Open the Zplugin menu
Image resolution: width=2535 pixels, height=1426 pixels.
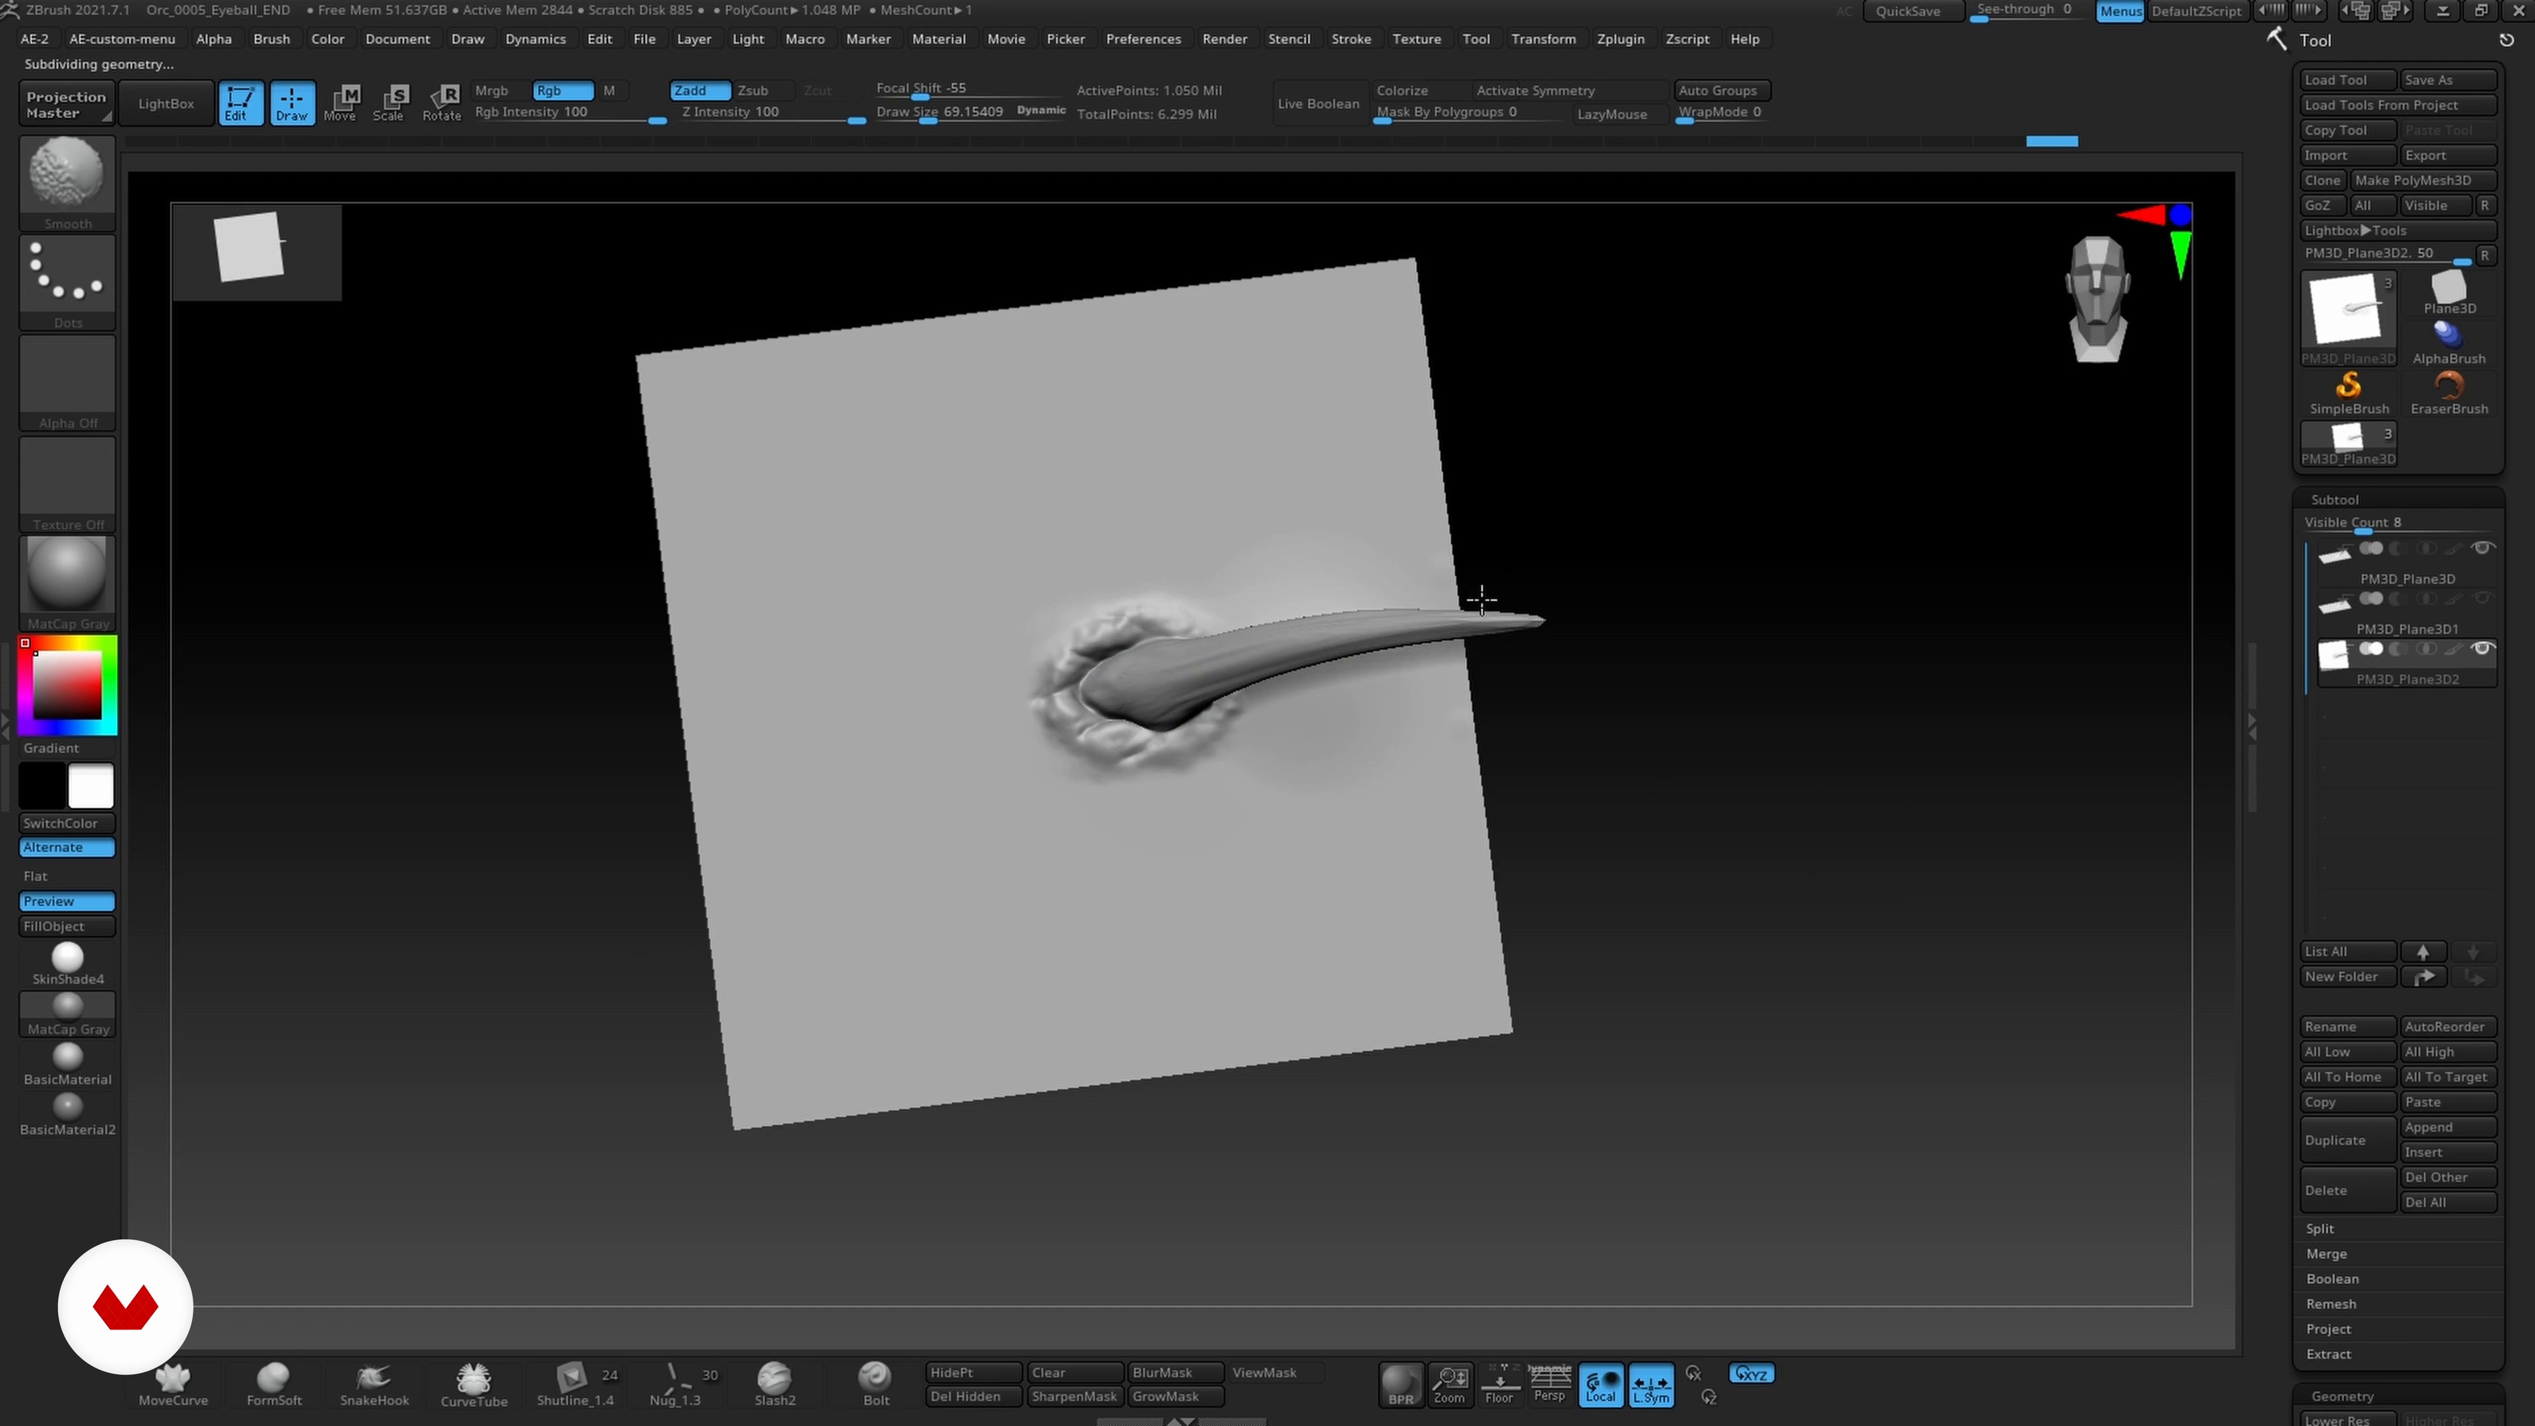(x=1620, y=40)
